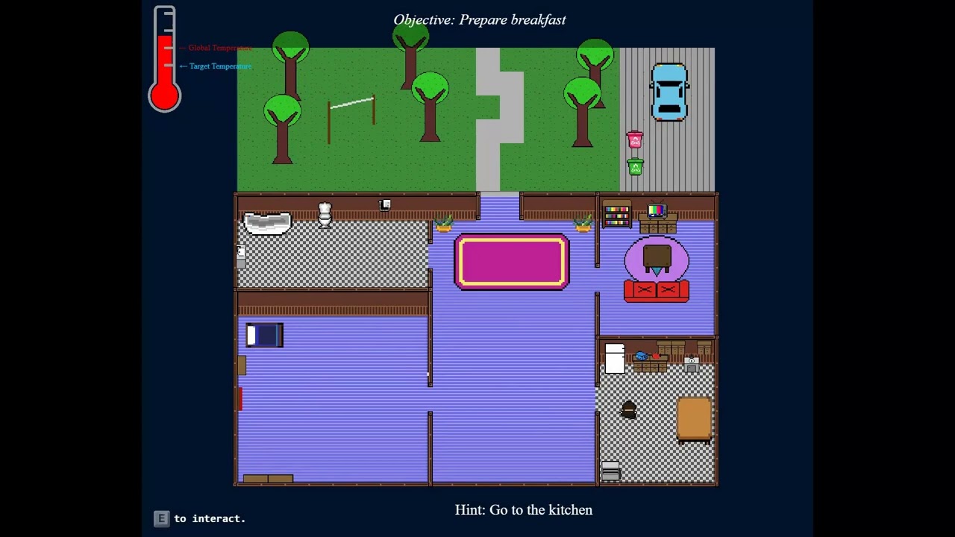Open the white refrigerator
Screen dimensions: 955x537
pyautogui.click(x=615, y=359)
